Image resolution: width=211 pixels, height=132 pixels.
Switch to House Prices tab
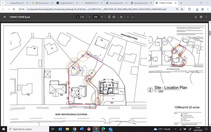click(17, 3)
